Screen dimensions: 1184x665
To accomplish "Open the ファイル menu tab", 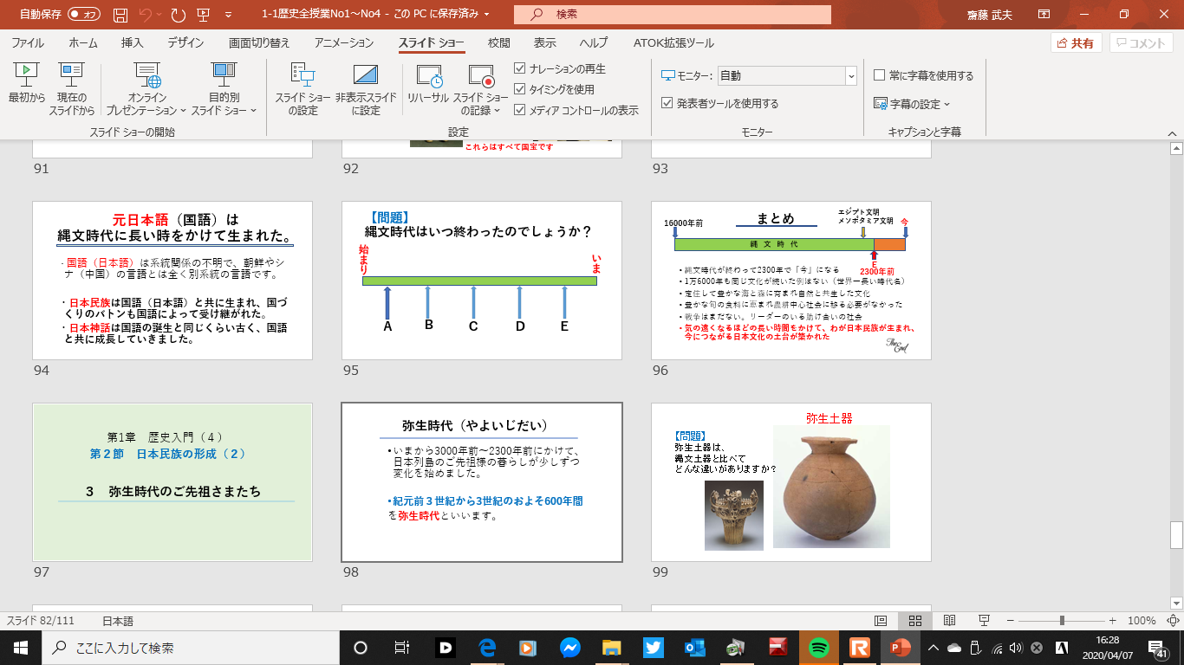I will point(28,43).
